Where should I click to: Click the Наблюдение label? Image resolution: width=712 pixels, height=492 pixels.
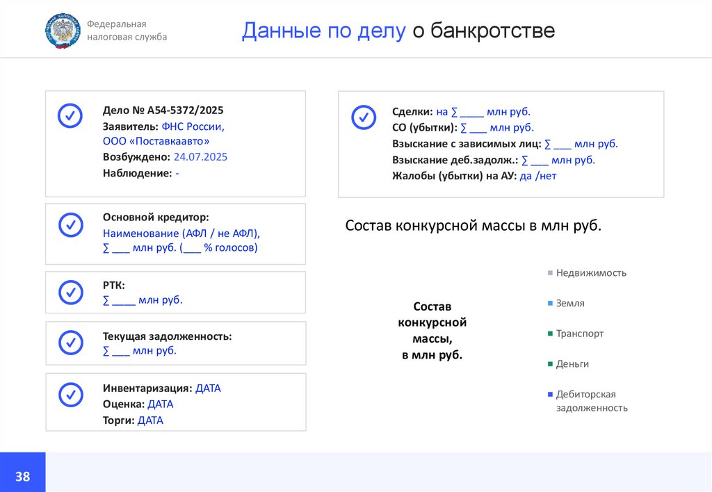(x=137, y=173)
